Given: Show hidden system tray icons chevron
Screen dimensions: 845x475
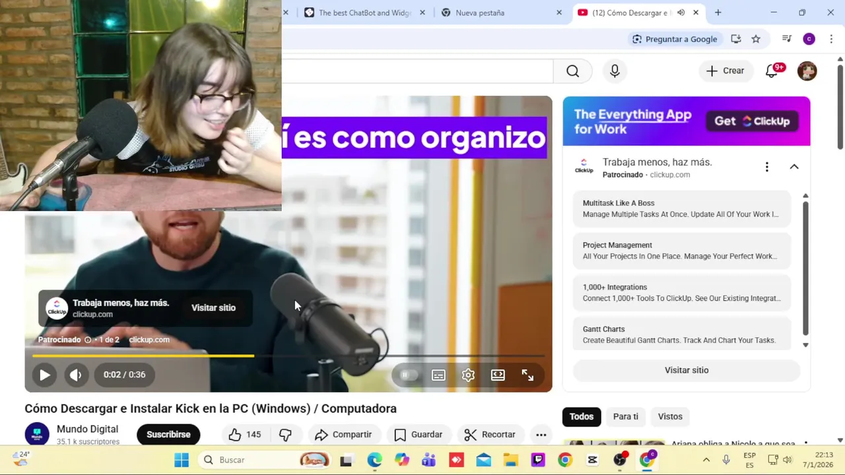Looking at the screenshot, I should tap(706, 460).
